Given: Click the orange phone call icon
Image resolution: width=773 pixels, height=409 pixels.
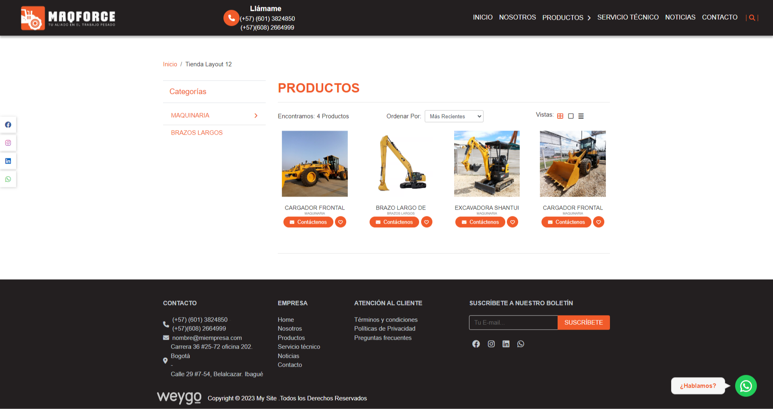Looking at the screenshot, I should pos(231,18).
